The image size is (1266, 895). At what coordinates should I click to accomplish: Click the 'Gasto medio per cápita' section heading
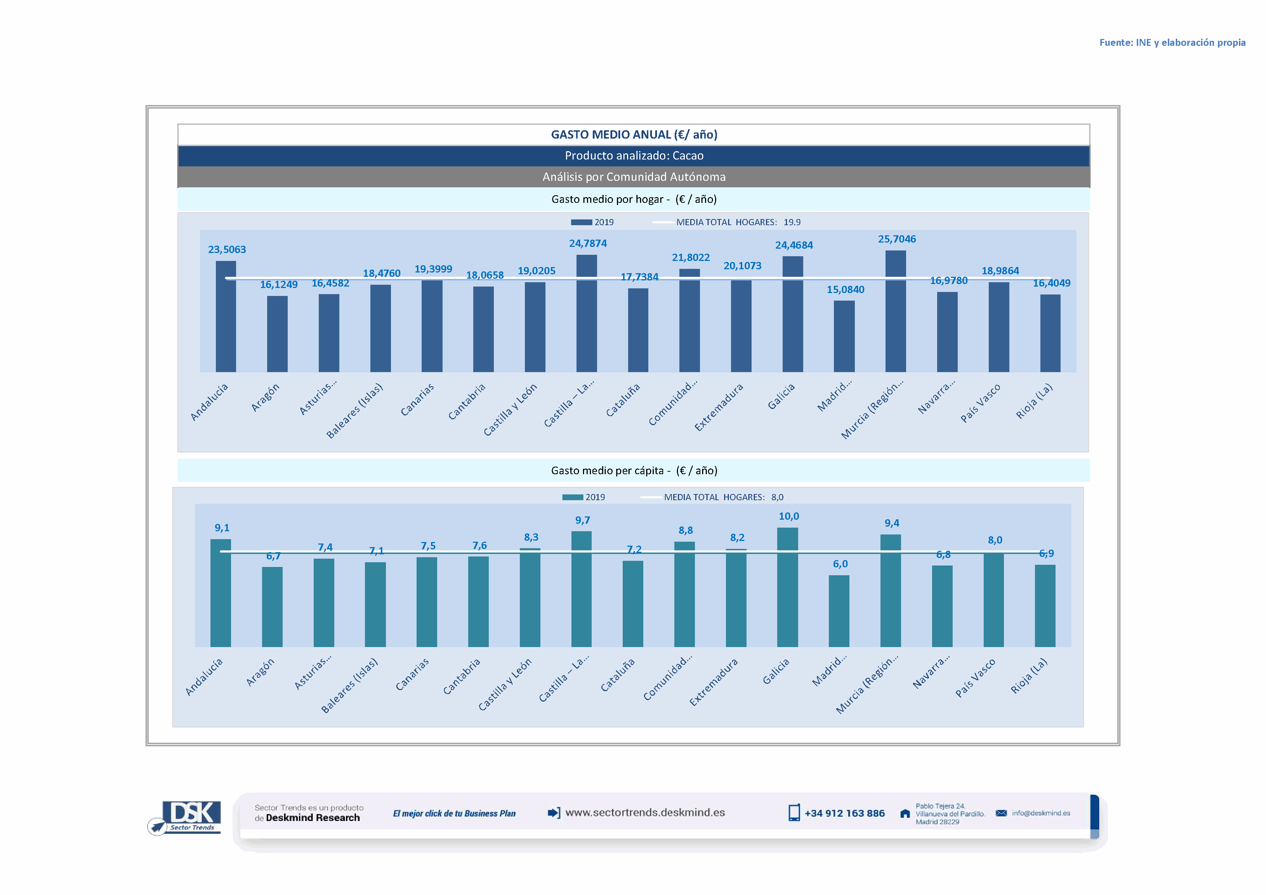tap(634, 471)
